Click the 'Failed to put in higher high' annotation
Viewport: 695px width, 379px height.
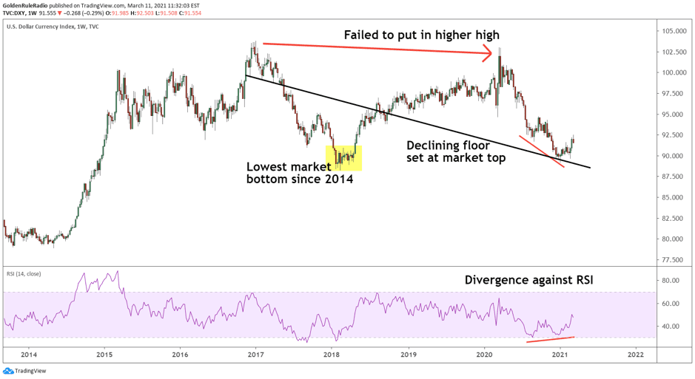point(422,35)
